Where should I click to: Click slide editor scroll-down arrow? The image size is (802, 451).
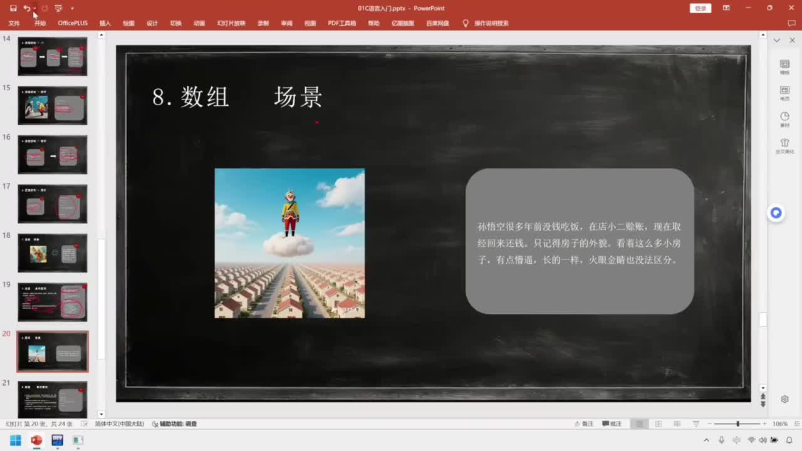pyautogui.click(x=763, y=388)
